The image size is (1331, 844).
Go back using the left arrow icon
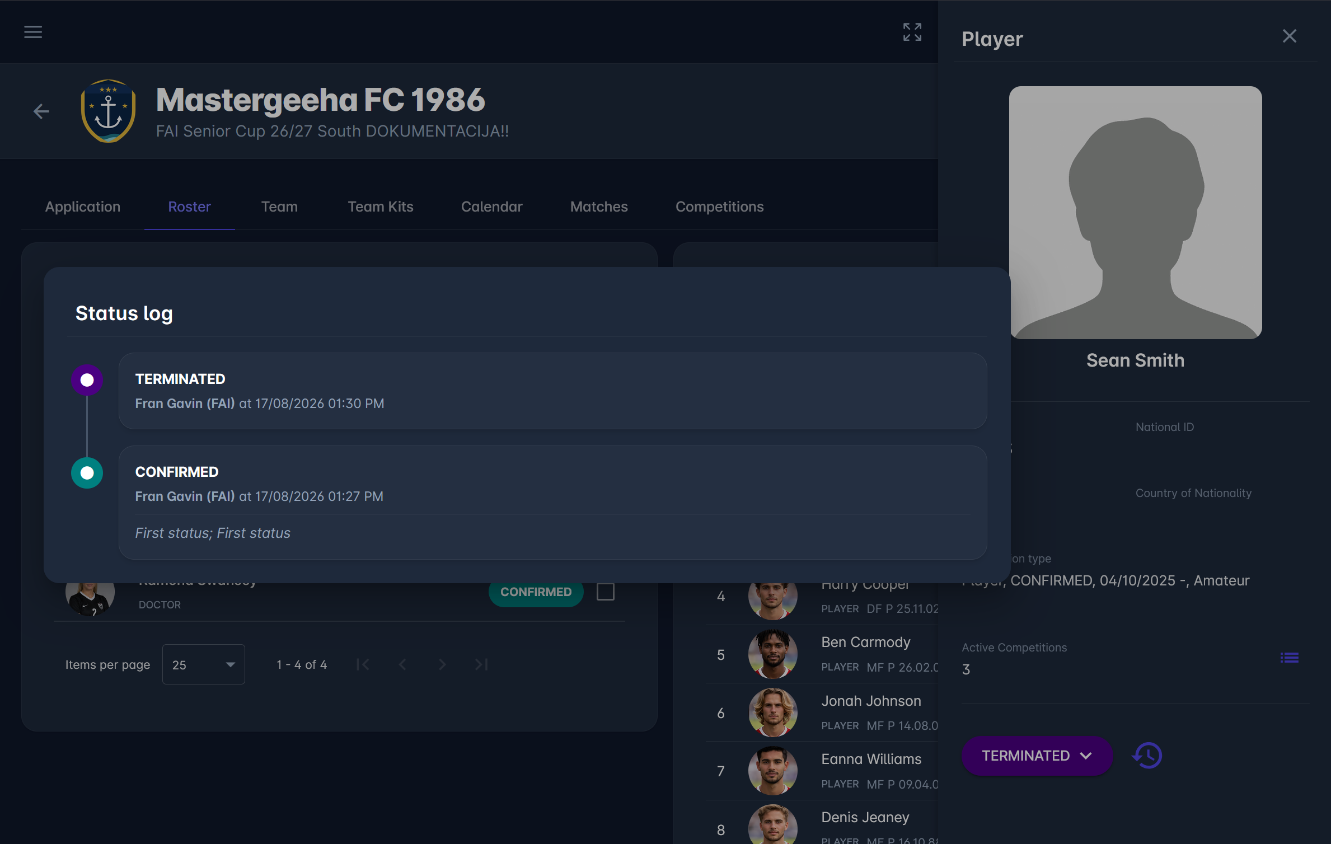(x=41, y=111)
